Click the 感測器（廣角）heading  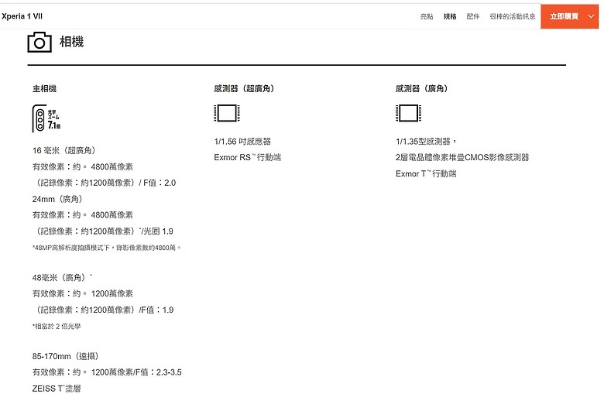[x=422, y=88]
